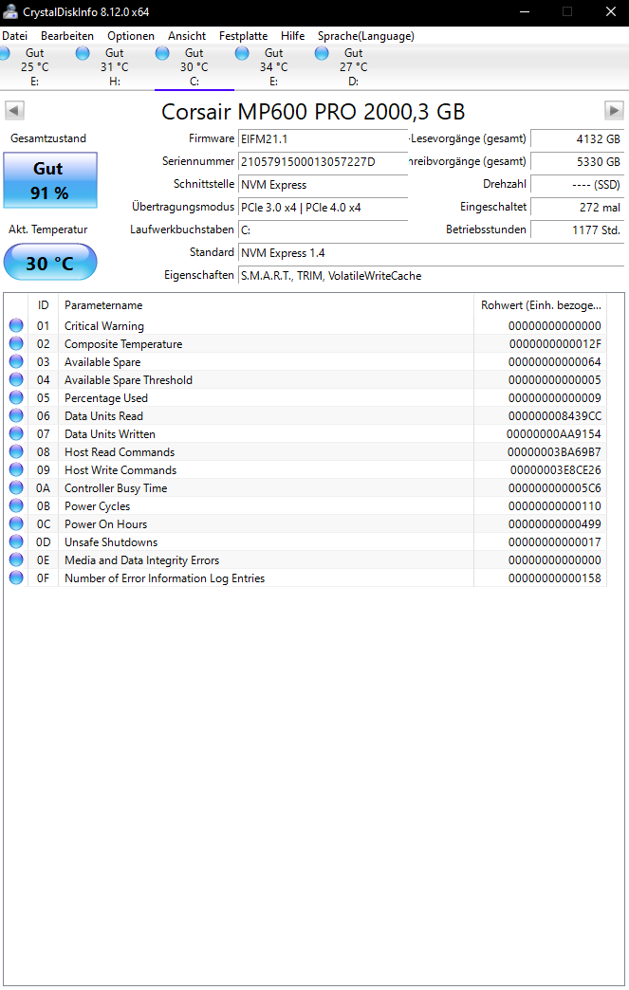The image size is (629, 990).
Task: Click the Lesevorgänge value 4132 GB
Action: pyautogui.click(x=577, y=138)
